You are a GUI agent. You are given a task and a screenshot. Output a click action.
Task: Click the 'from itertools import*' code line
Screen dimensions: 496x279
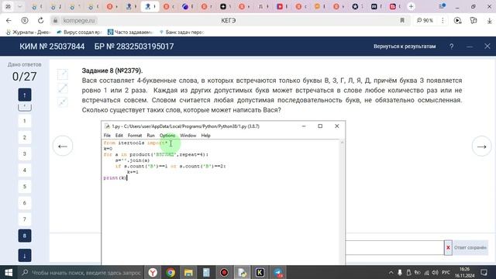(136, 143)
